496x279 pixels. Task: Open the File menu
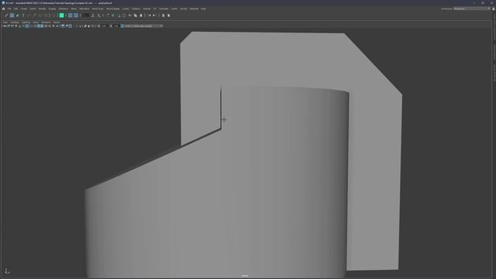[9, 9]
